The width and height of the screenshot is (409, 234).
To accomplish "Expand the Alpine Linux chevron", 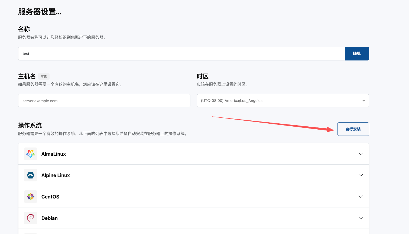I will point(361,175).
